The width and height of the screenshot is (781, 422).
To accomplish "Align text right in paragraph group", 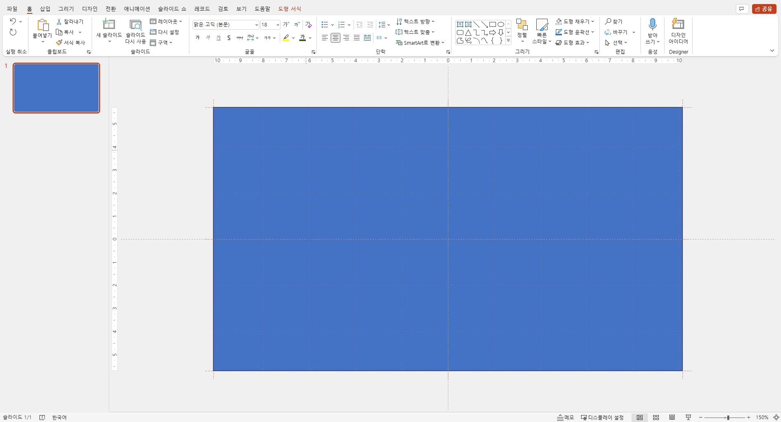I will tap(346, 38).
